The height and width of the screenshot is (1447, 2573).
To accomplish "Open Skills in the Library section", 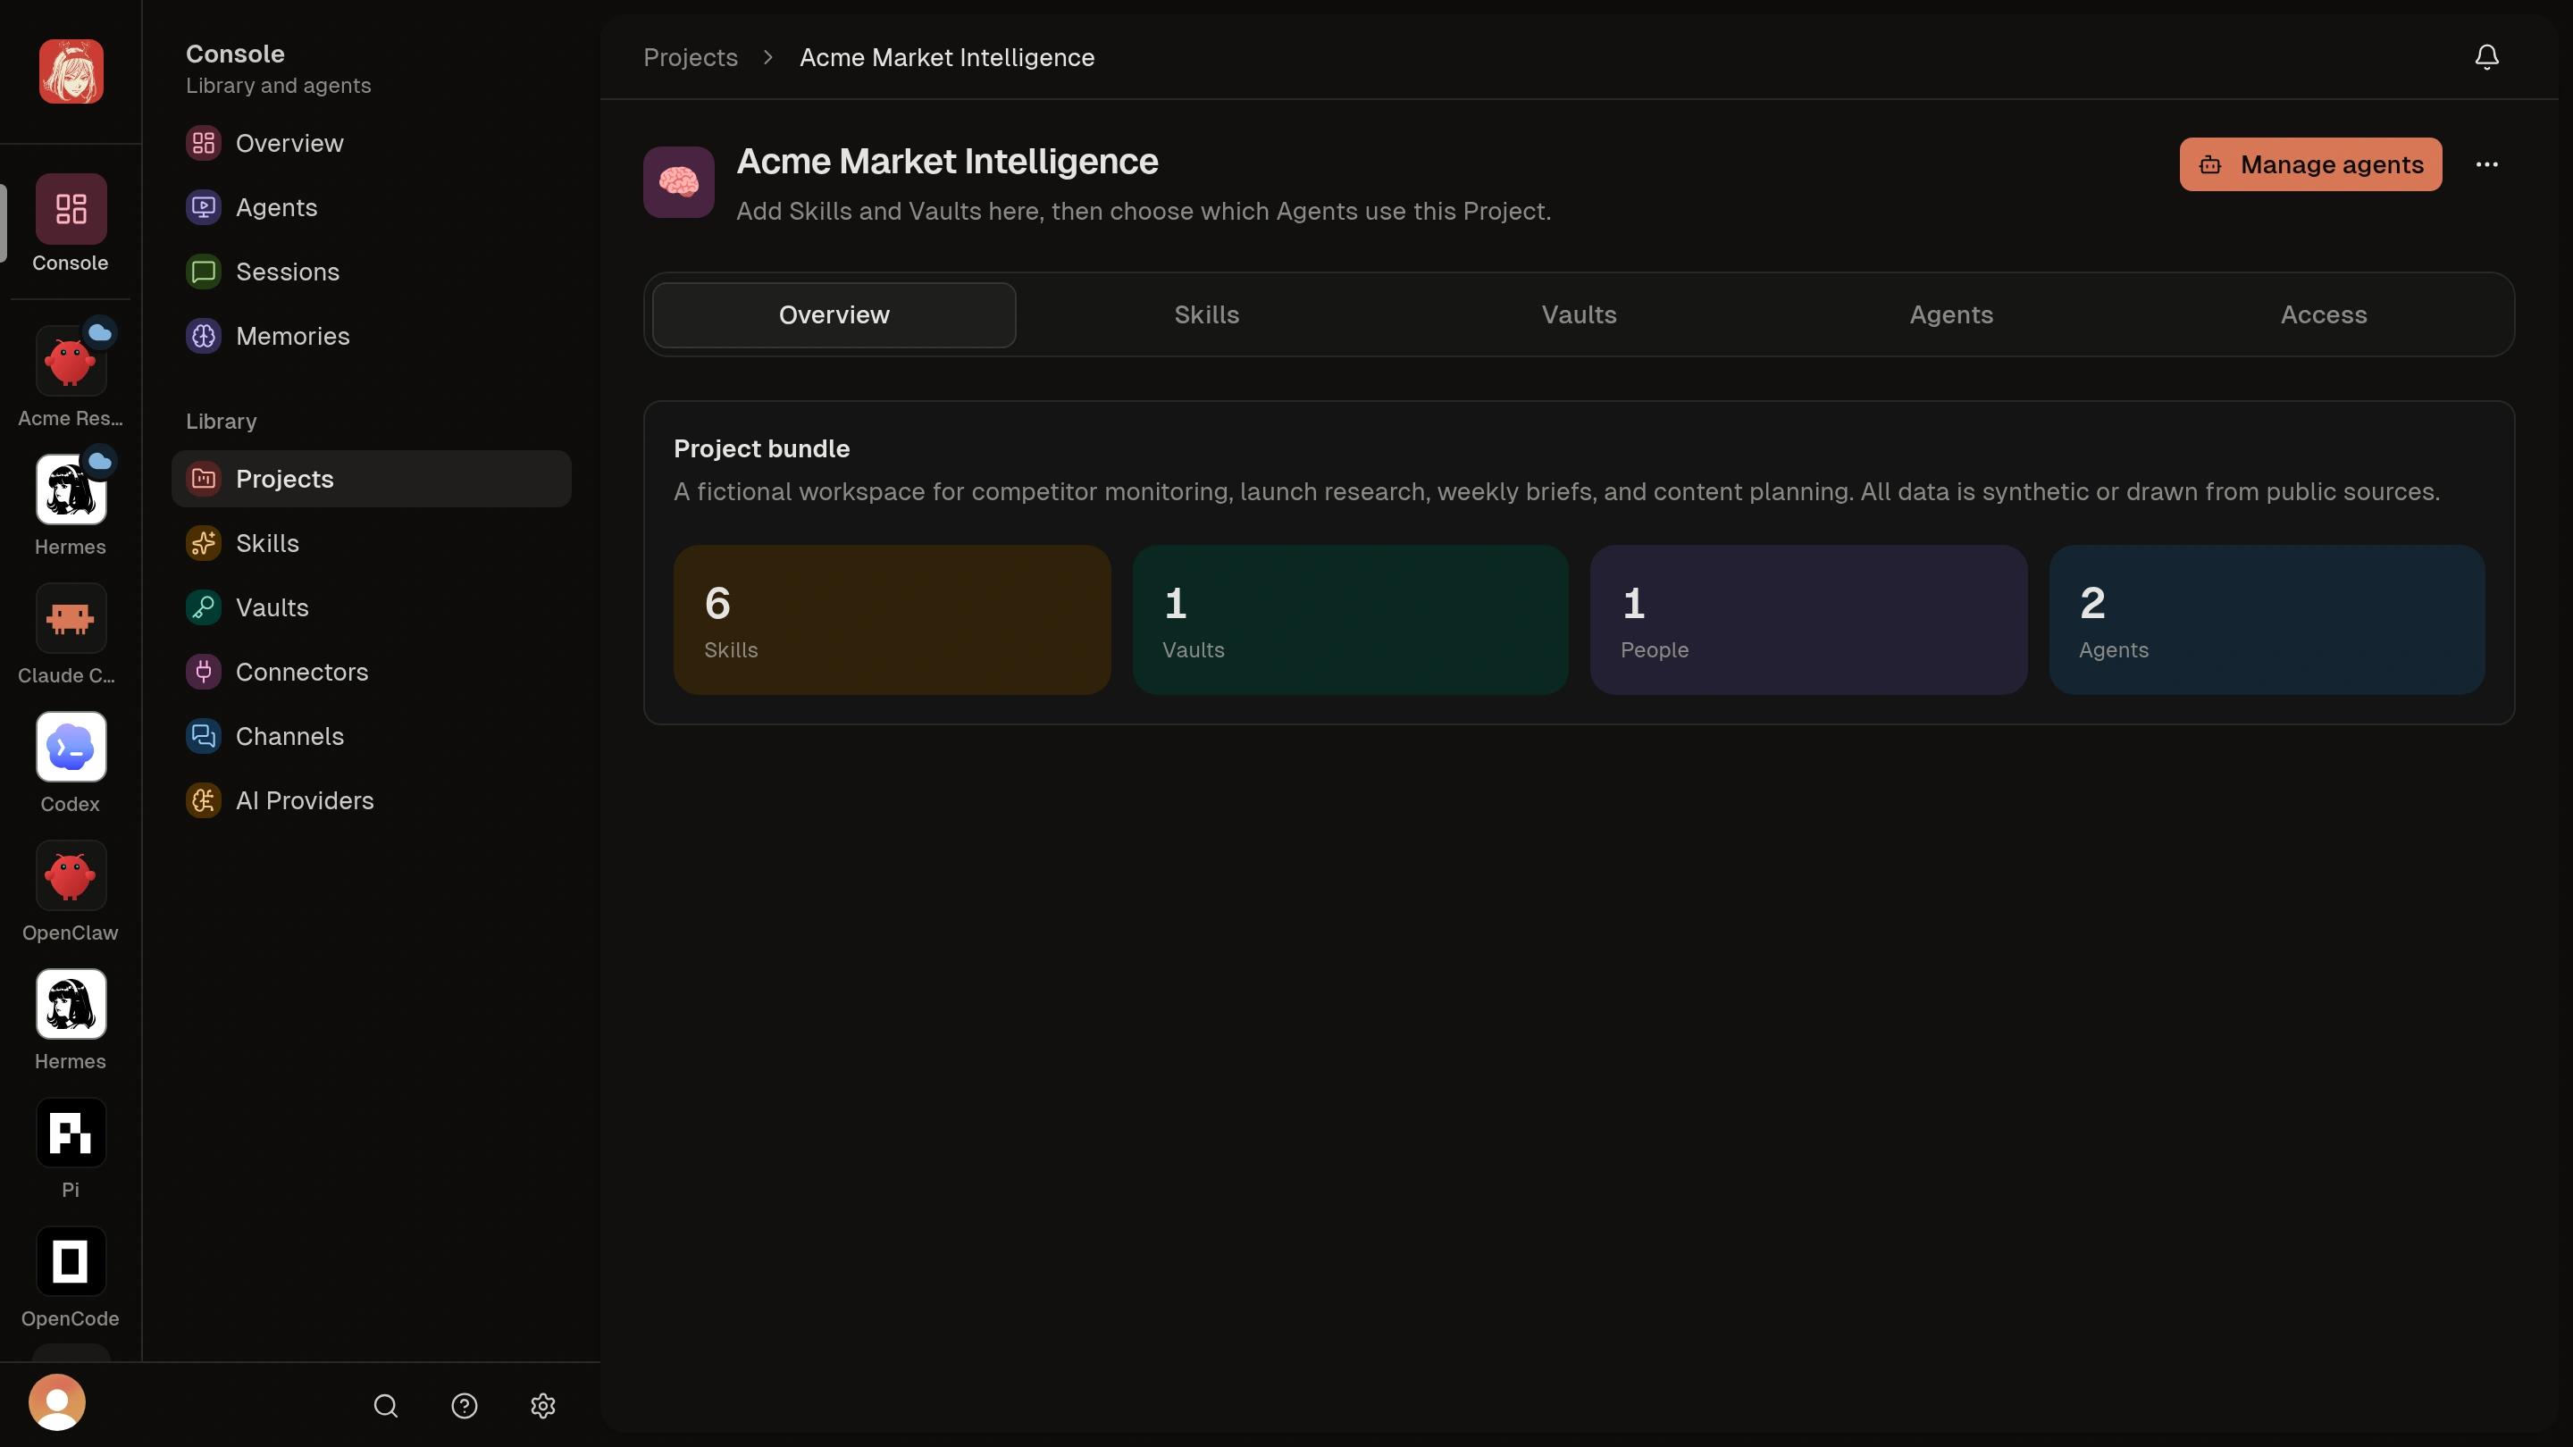I will point(372,543).
